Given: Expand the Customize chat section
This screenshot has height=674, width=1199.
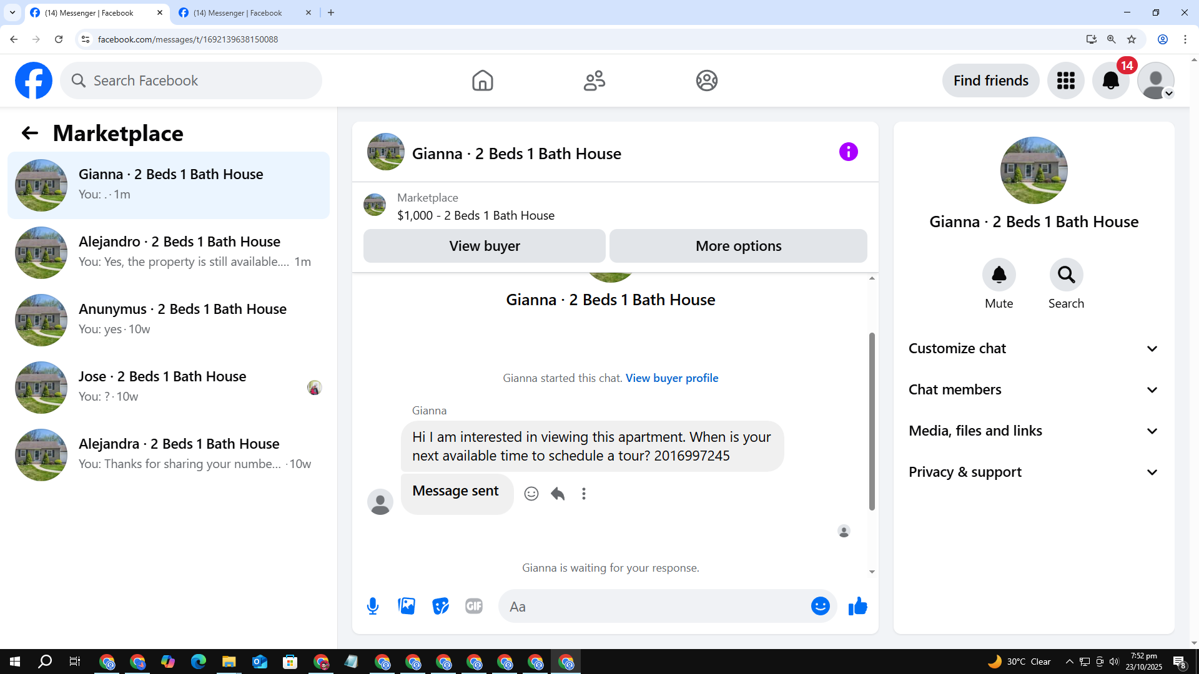Looking at the screenshot, I should (1034, 348).
